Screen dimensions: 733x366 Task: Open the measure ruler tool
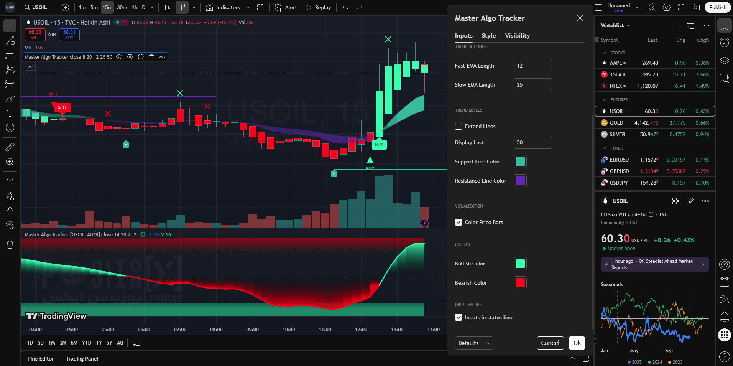click(10, 147)
